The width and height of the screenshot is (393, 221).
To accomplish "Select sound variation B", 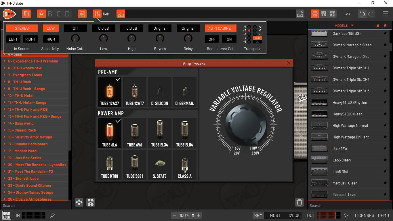I will (50, 14).
